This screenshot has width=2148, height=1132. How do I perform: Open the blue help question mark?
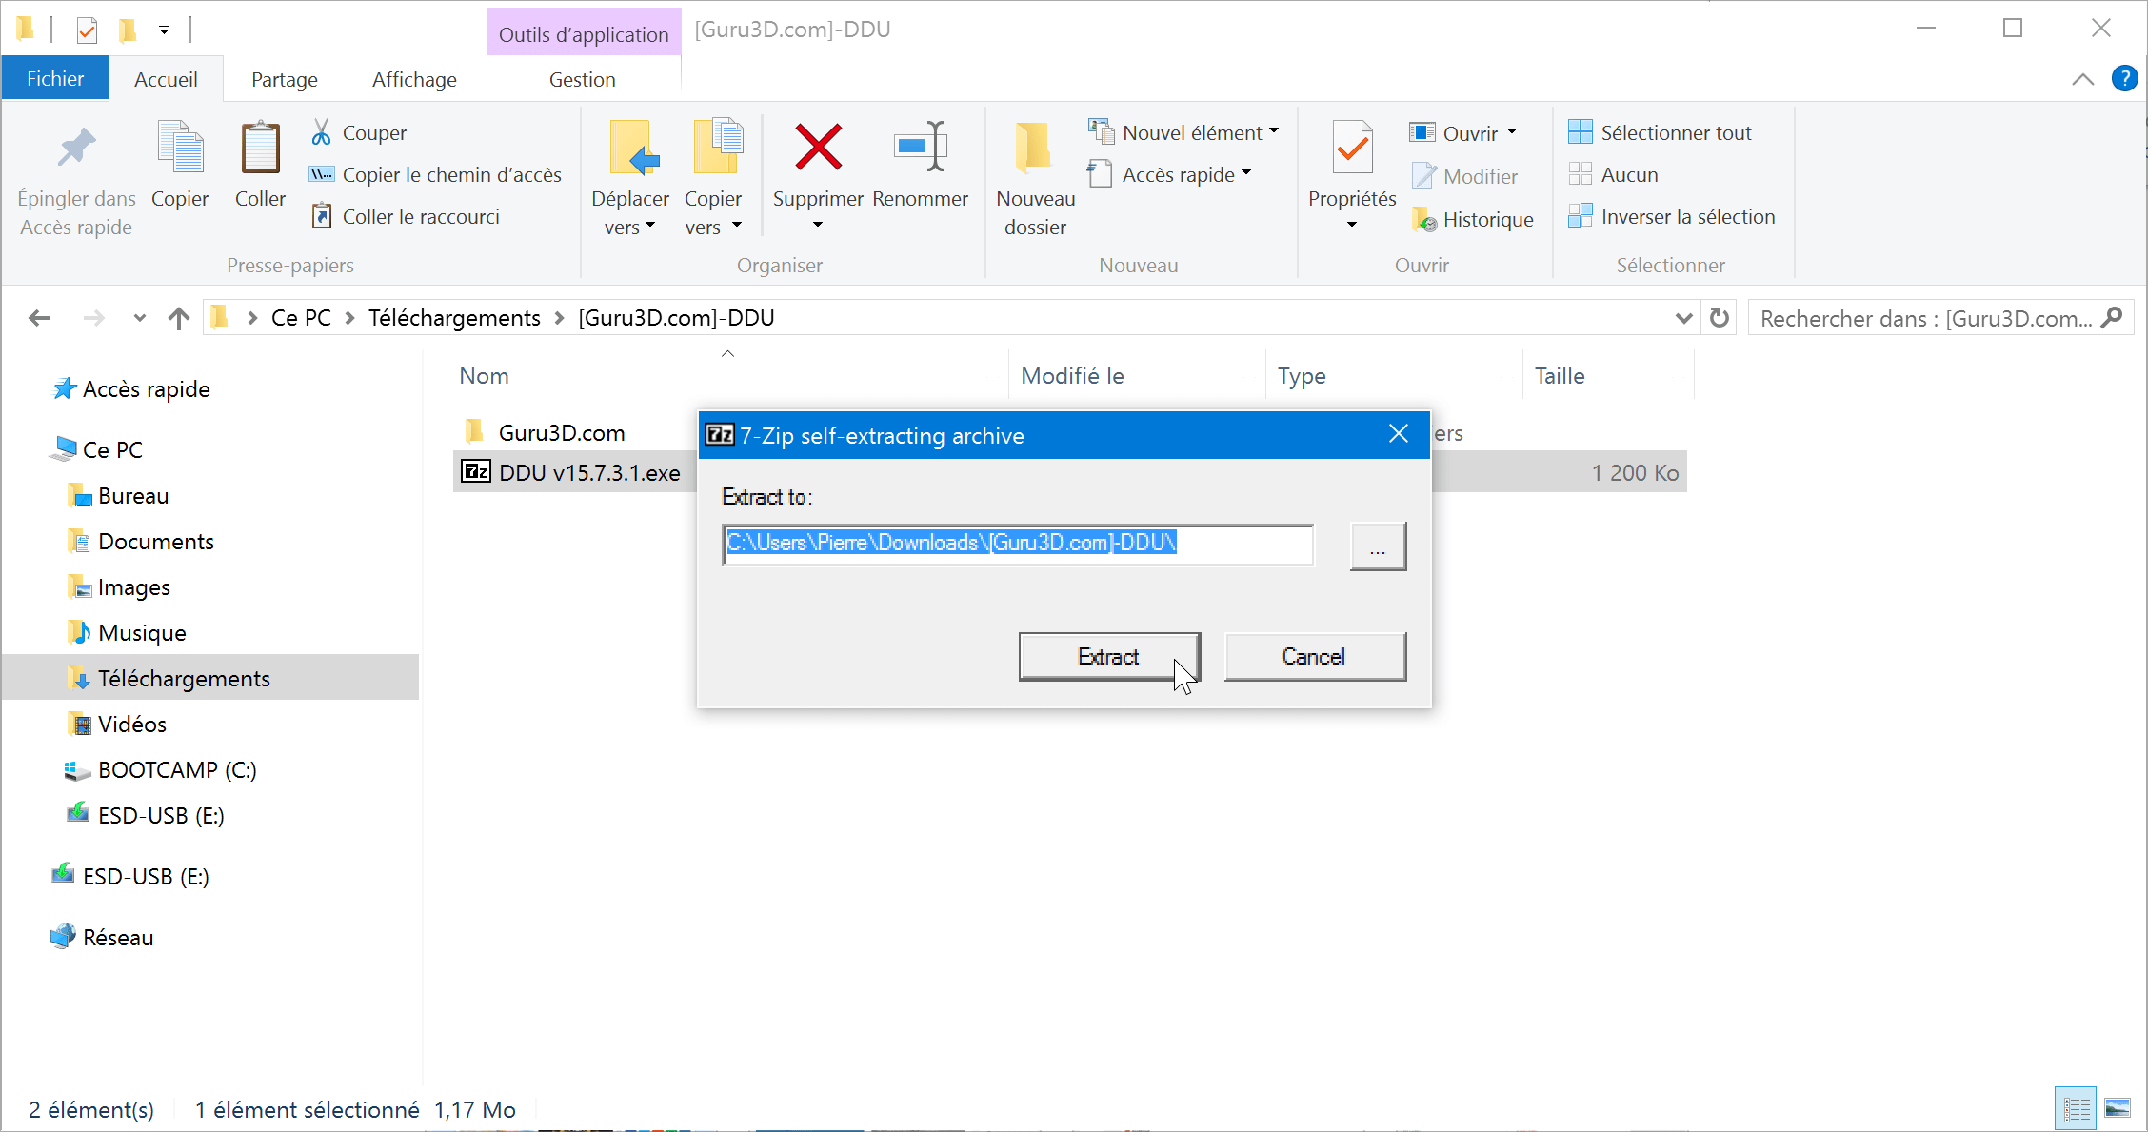click(x=2124, y=78)
